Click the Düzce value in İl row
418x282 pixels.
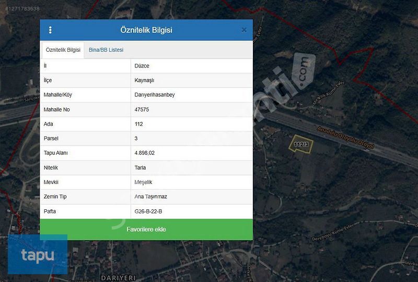coord(142,66)
